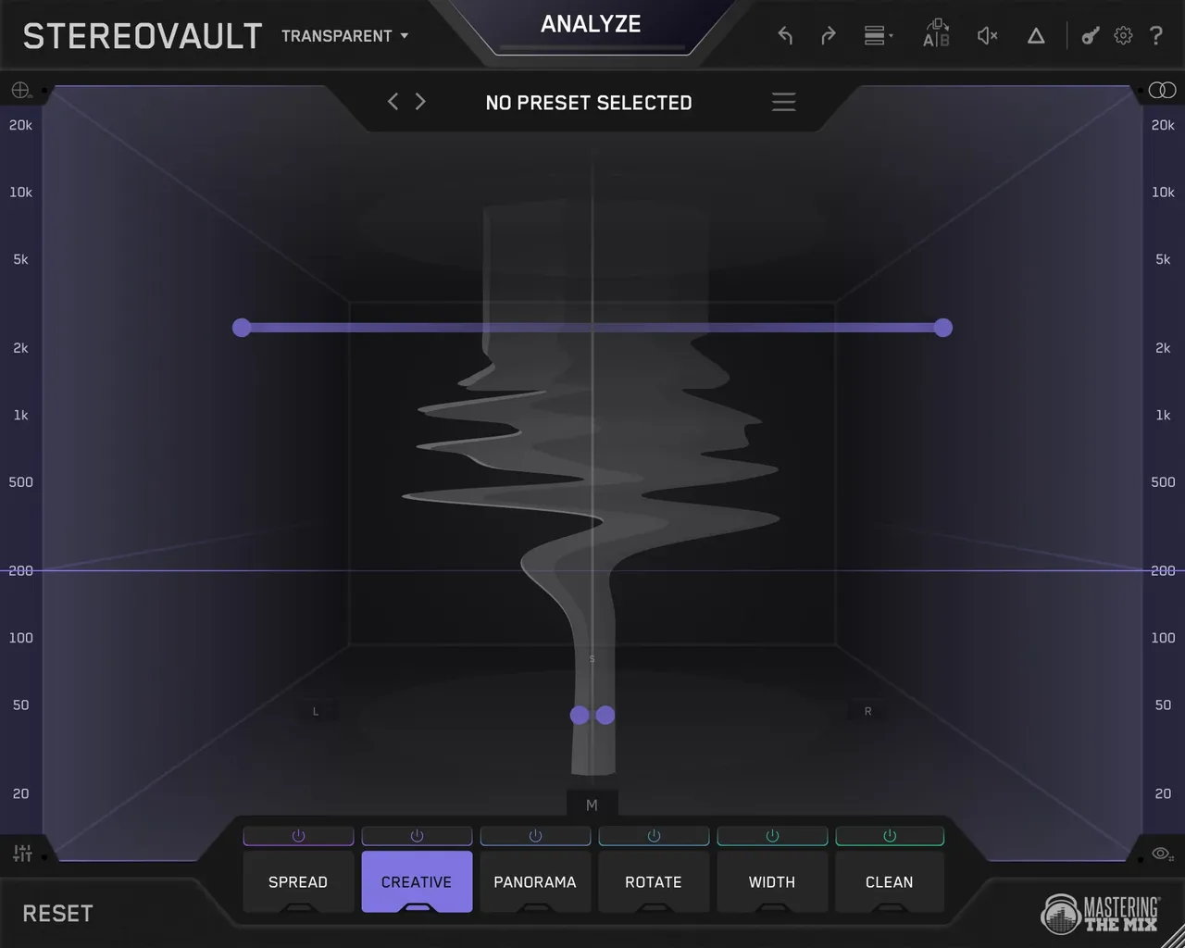The image size is (1185, 948).
Task: Open help question mark icon
Action: click(1156, 36)
